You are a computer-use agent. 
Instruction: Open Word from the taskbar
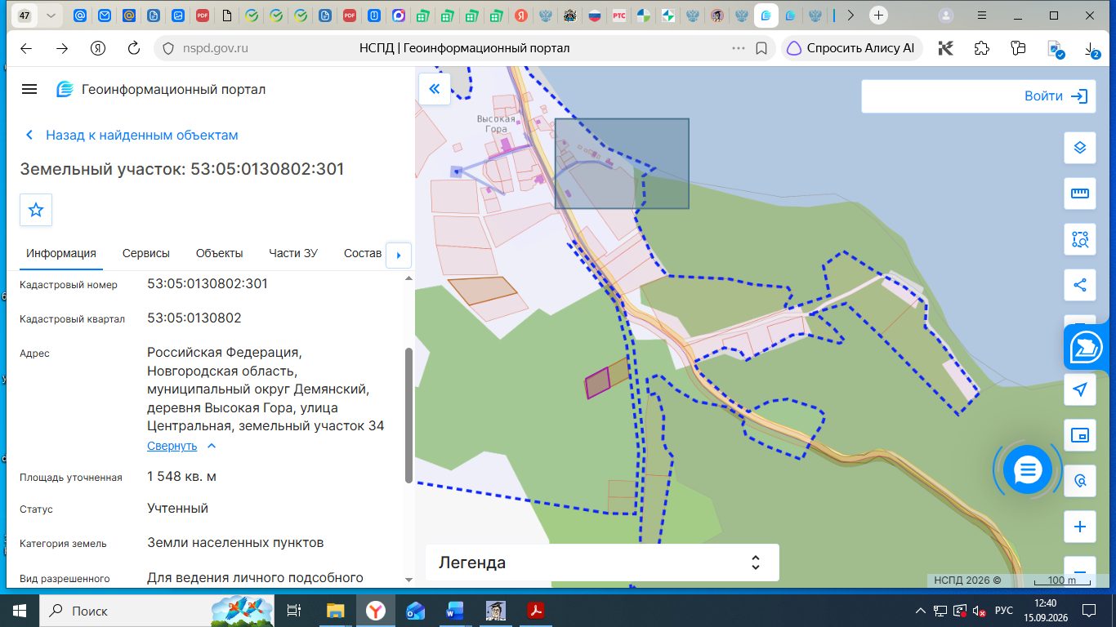coord(454,611)
